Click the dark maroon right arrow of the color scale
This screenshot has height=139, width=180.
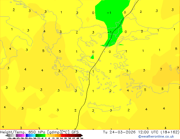82,135
